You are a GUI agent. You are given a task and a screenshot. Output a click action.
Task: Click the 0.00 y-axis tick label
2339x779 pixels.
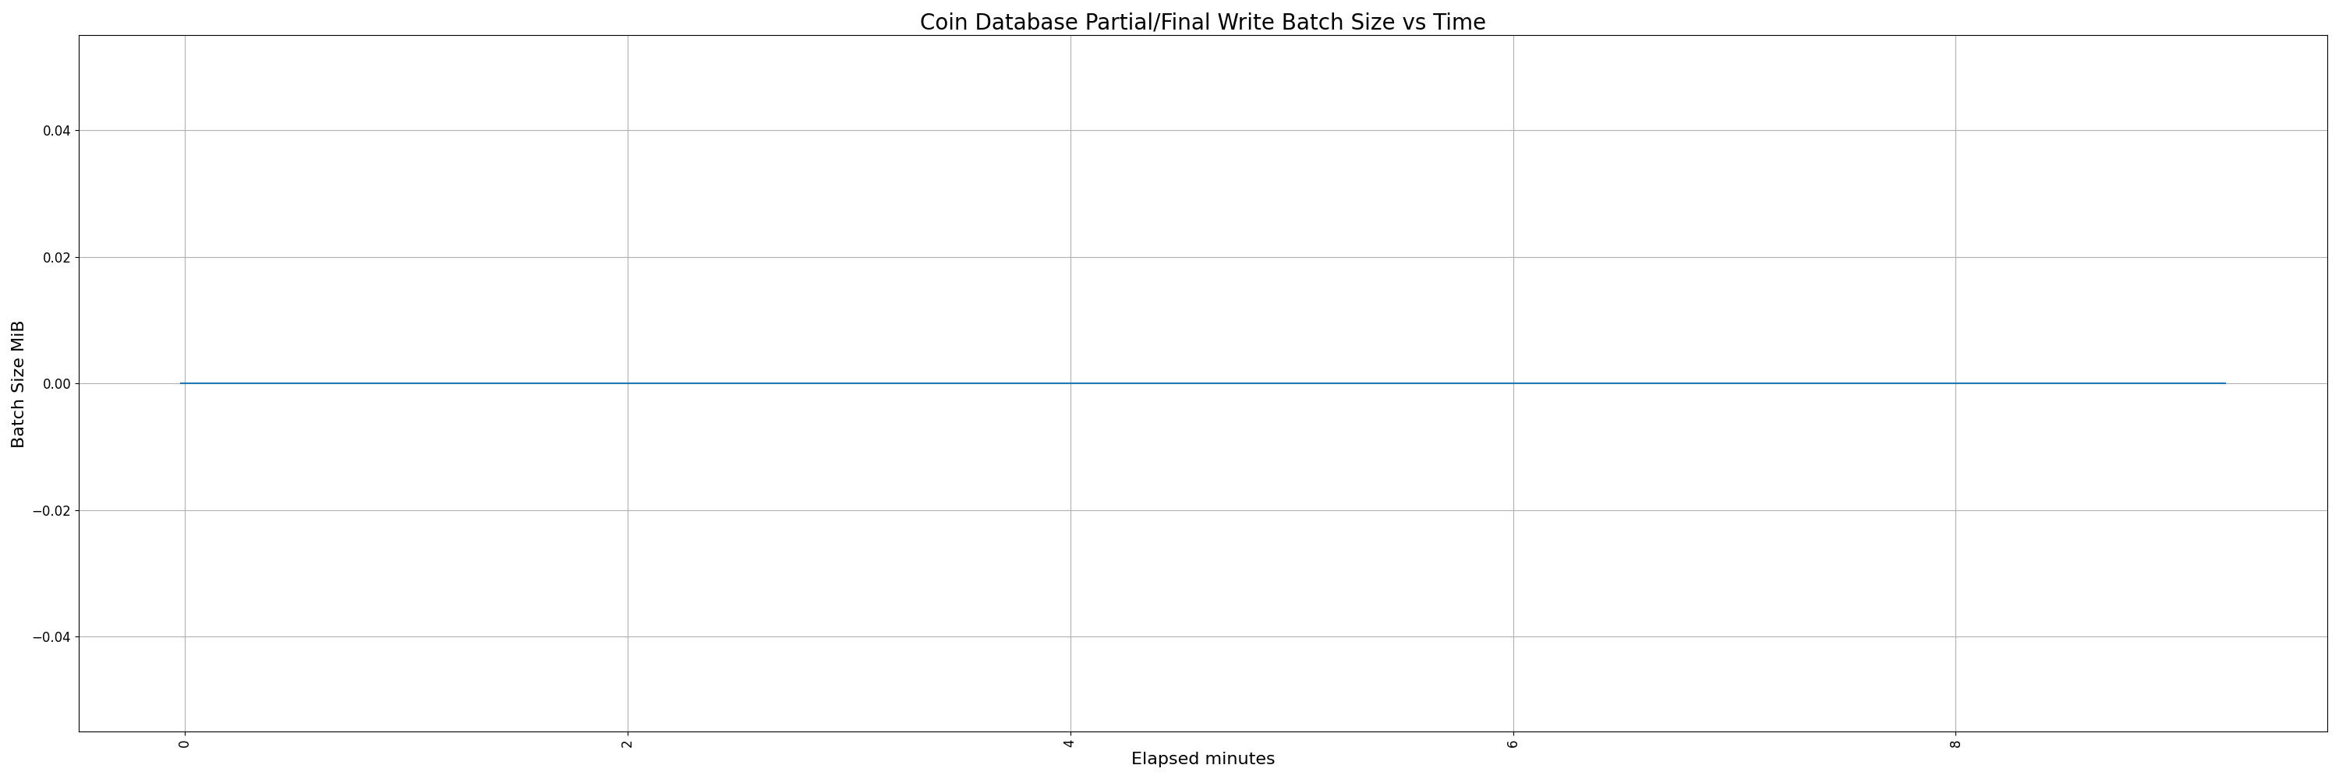56,383
